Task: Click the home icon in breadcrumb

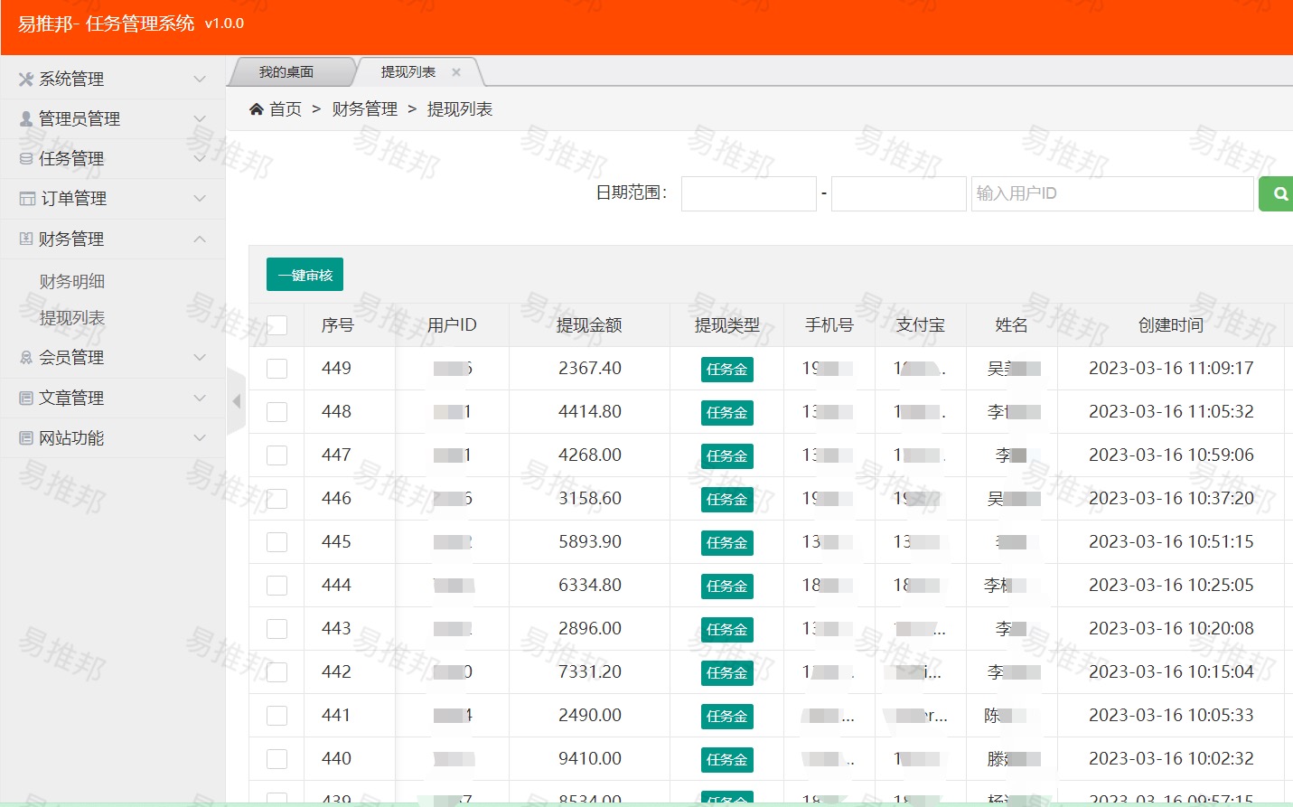Action: coord(257,109)
